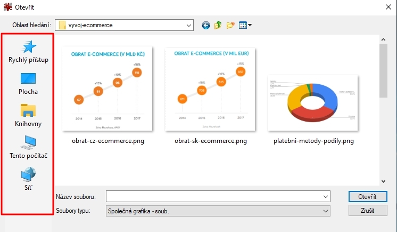Create a new folder
The height and width of the screenshot is (232, 397).
tap(230, 25)
